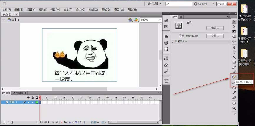Open the Code Snippets panel icon

[x=166, y=59]
